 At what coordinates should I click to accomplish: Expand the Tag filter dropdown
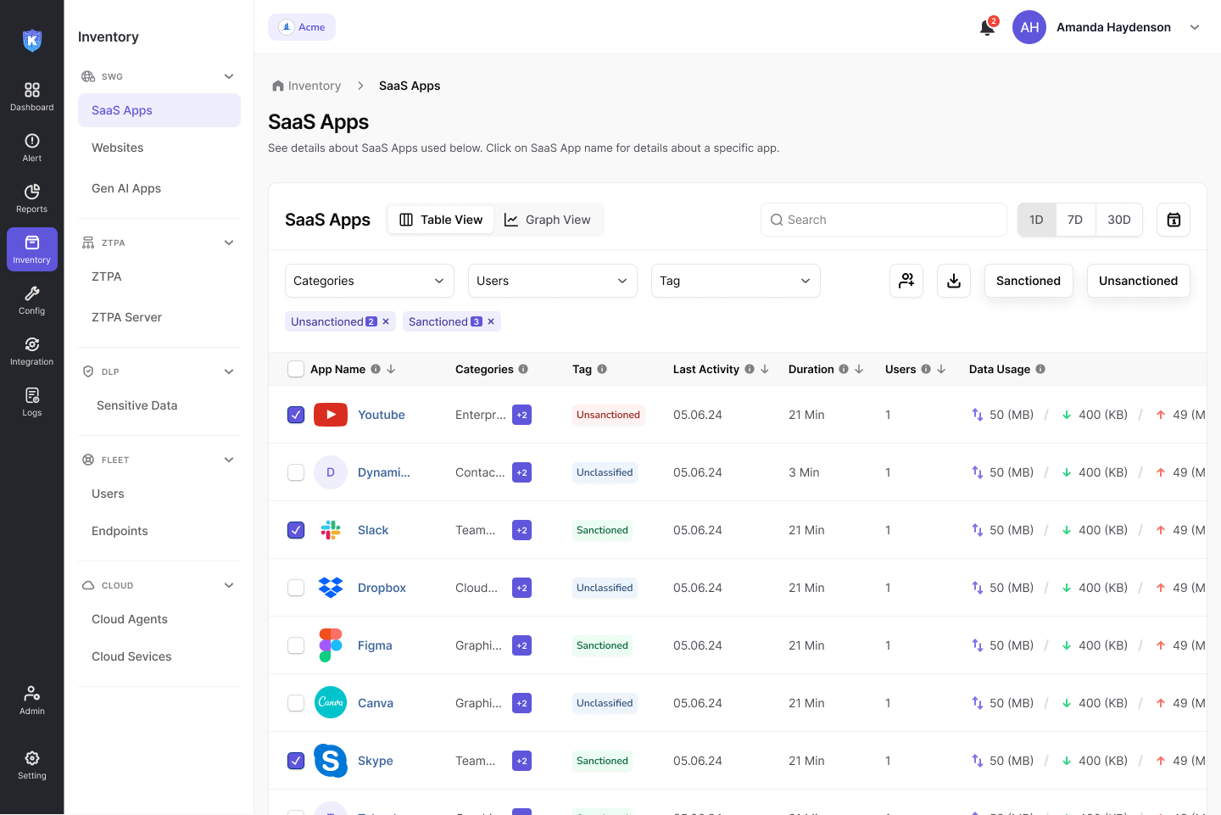click(x=735, y=281)
